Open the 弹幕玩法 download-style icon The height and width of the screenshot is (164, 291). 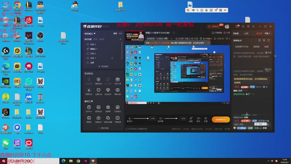89,90
